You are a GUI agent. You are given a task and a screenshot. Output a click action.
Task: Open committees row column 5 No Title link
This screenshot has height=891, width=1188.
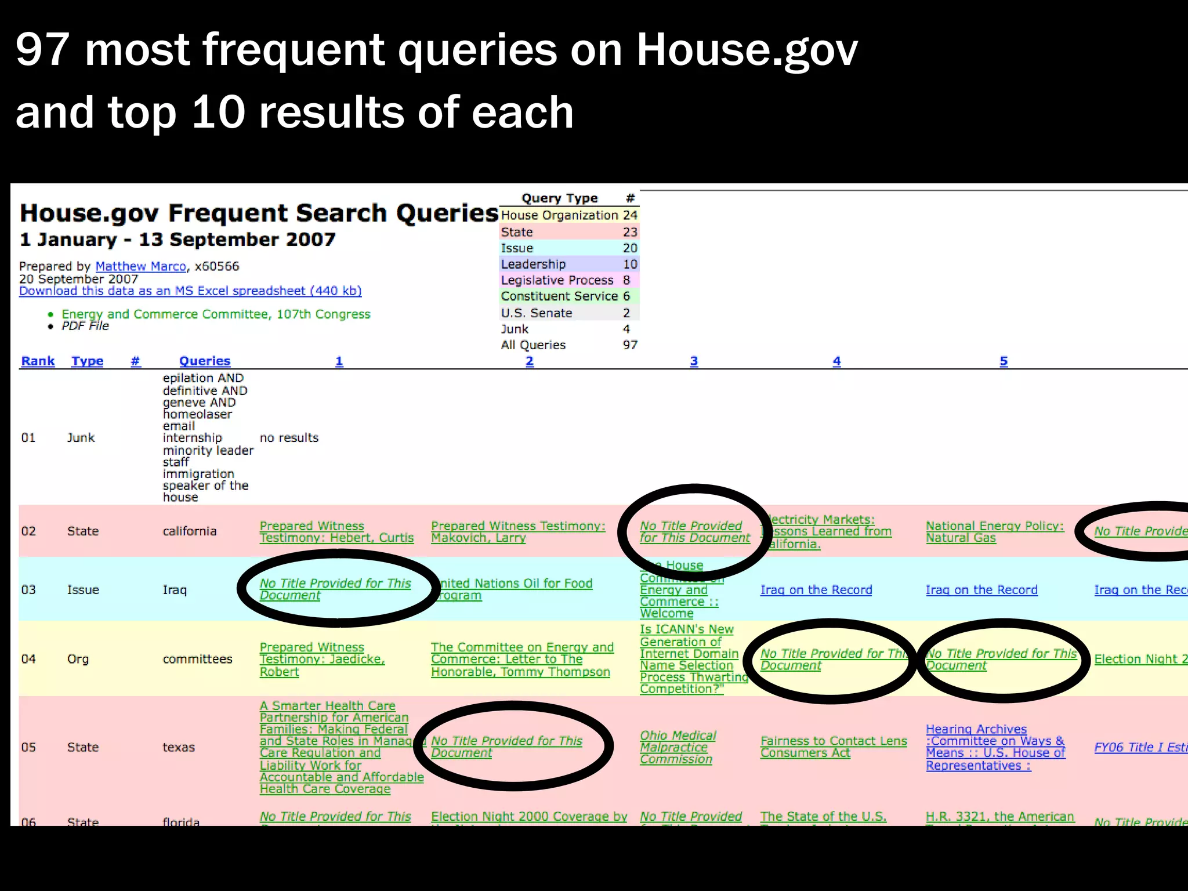(x=1001, y=659)
